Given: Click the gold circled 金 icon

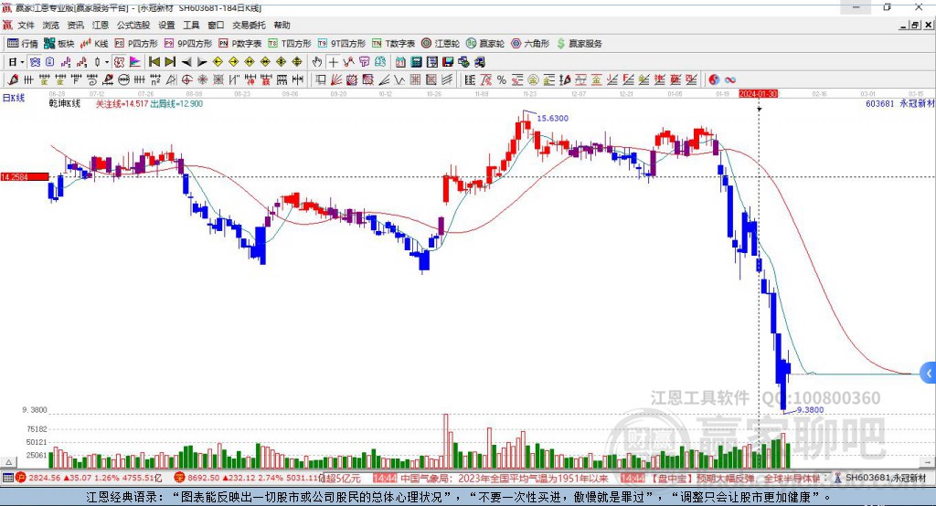Looking at the screenshot, I should point(533,80).
